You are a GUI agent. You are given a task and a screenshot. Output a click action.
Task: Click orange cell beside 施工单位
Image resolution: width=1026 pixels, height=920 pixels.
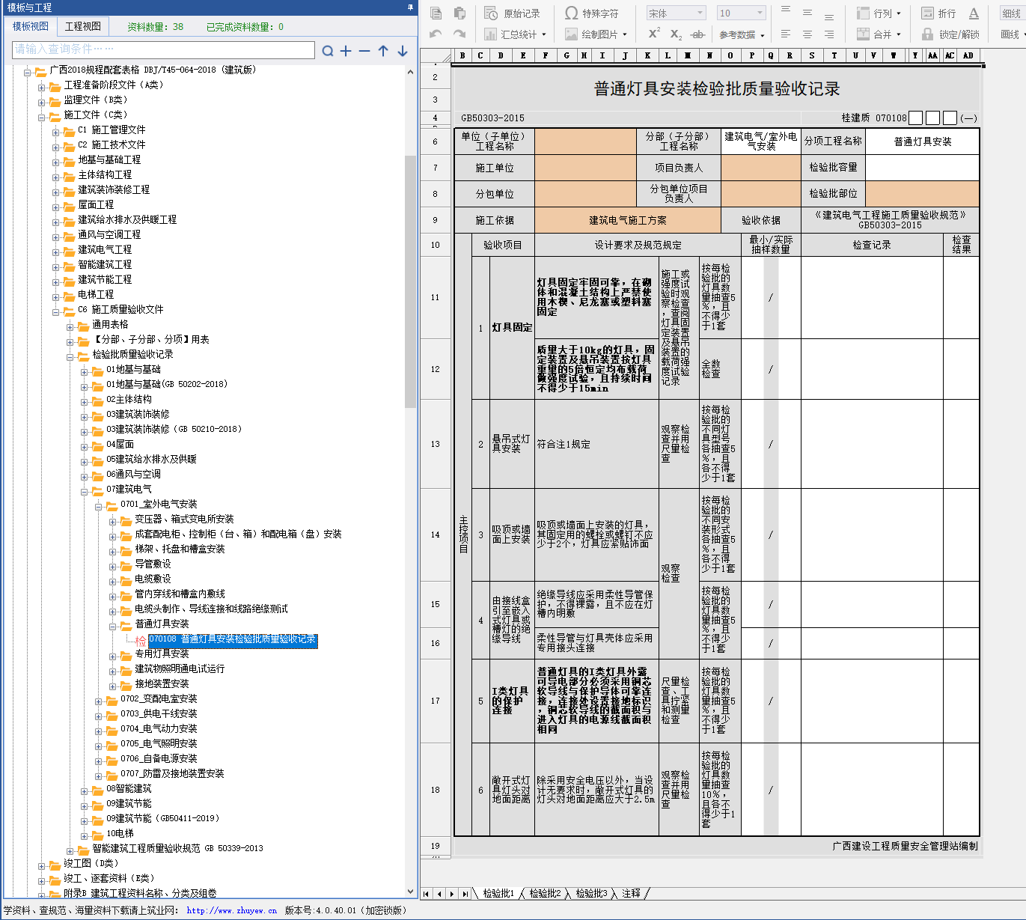(x=585, y=168)
